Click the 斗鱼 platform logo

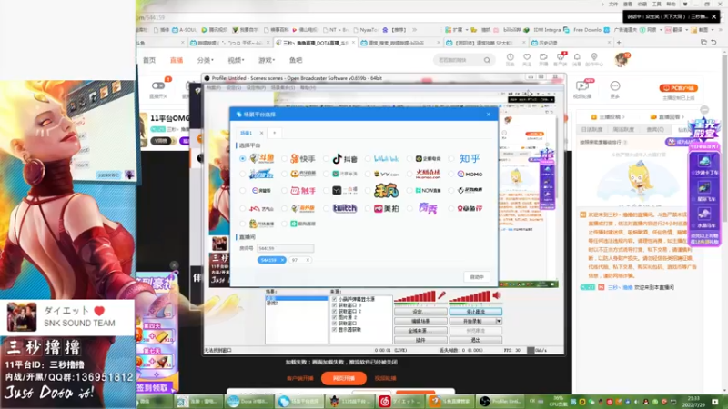[x=262, y=158]
